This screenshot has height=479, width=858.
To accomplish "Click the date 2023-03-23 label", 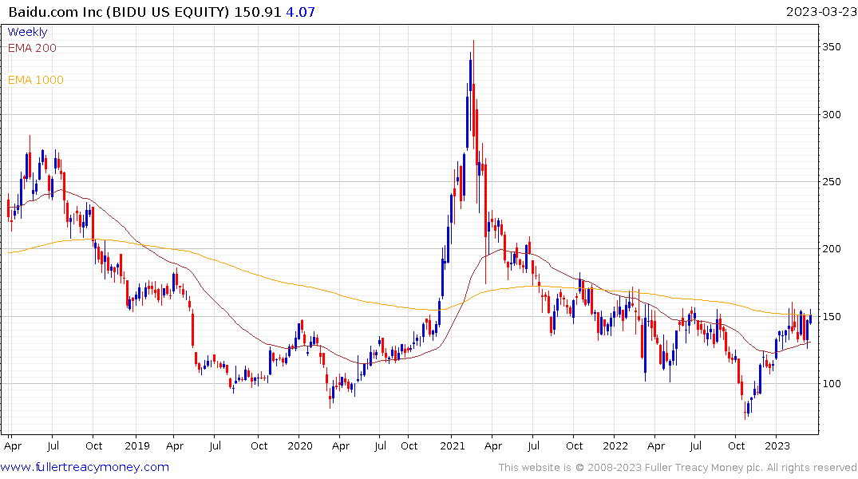I will pos(820,12).
